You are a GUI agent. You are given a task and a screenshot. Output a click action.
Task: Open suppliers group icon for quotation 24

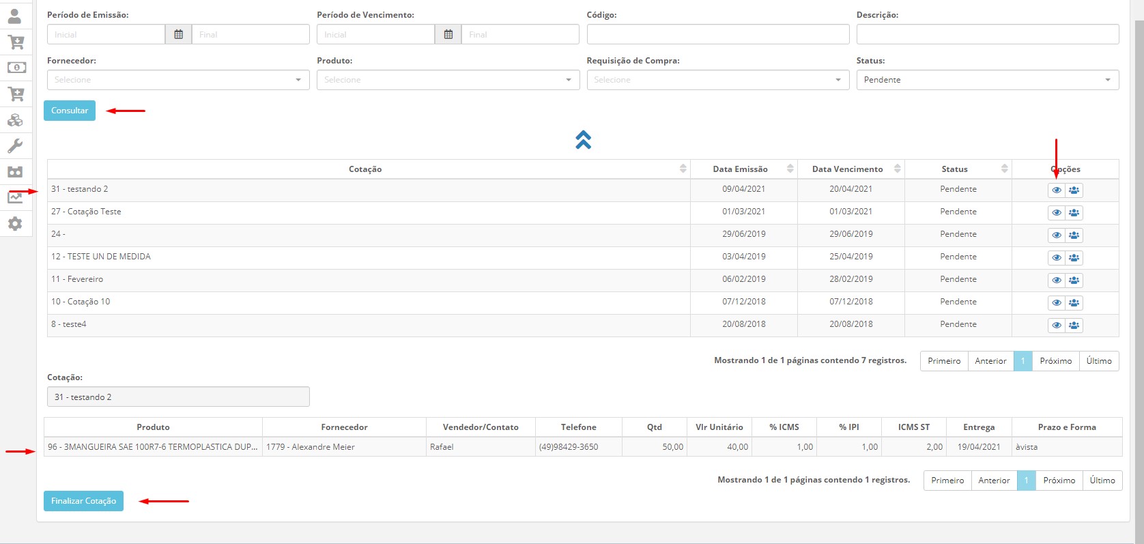point(1074,235)
